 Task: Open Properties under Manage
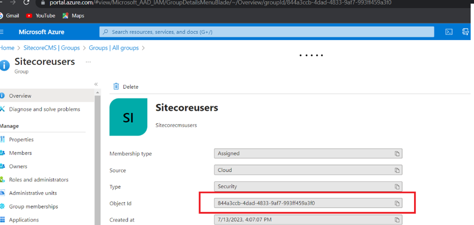click(21, 140)
